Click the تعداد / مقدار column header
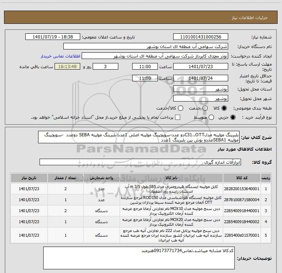The height and width of the screenshot is (273, 282). point(66,178)
